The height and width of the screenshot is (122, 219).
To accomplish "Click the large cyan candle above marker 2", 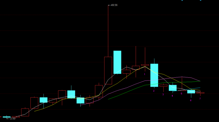I will [x=154, y=75].
